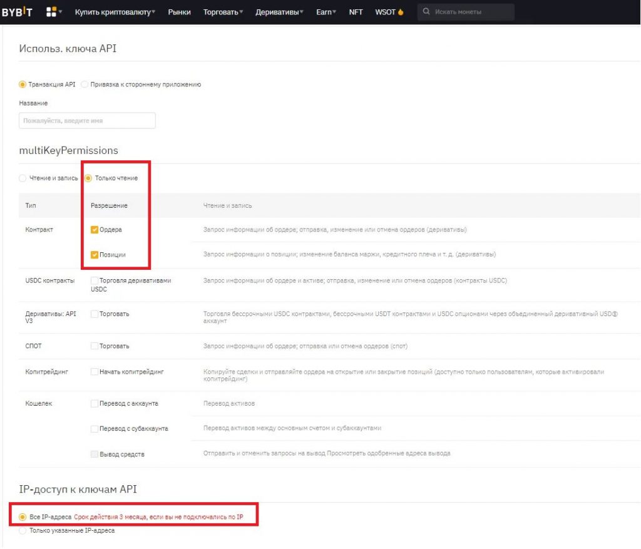
Task: Select the Транзакция API radio button
Action: tap(23, 85)
